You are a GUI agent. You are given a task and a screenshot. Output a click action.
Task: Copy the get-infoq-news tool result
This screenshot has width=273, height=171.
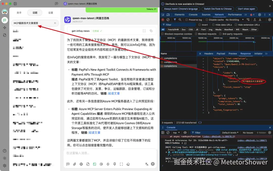point(151,31)
